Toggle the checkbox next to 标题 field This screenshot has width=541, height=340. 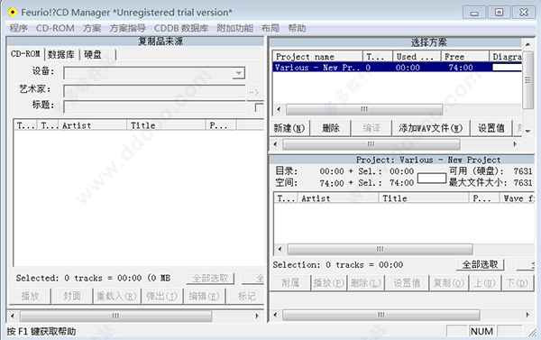pos(259,107)
